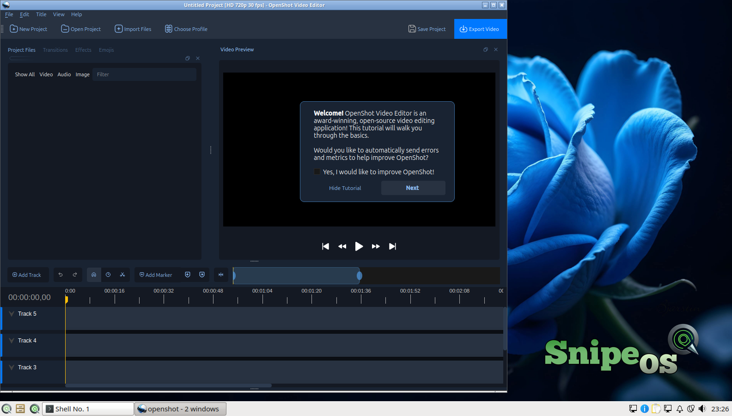Filter project files by Image

coord(83,74)
